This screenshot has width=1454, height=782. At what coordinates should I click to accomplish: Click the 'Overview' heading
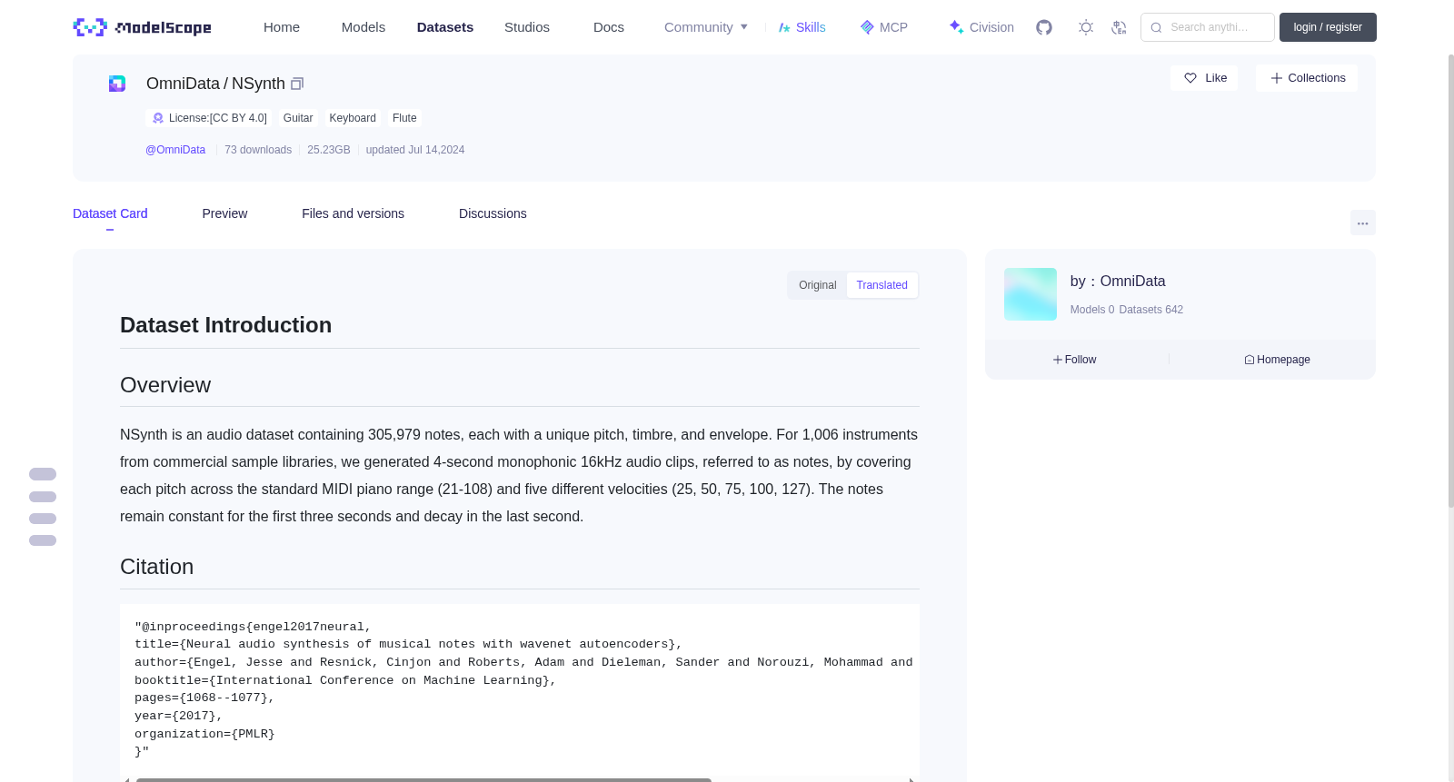point(165,385)
